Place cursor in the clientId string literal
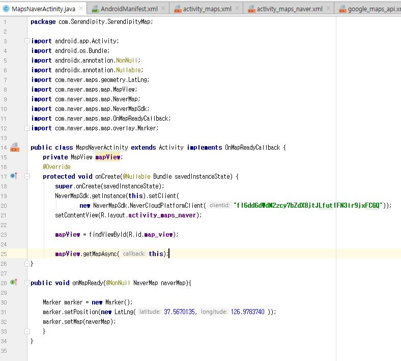The height and width of the screenshot is (361, 401). point(308,206)
